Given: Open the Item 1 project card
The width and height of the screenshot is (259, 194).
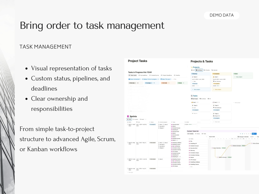Looking at the screenshot, I should [x=222, y=81].
